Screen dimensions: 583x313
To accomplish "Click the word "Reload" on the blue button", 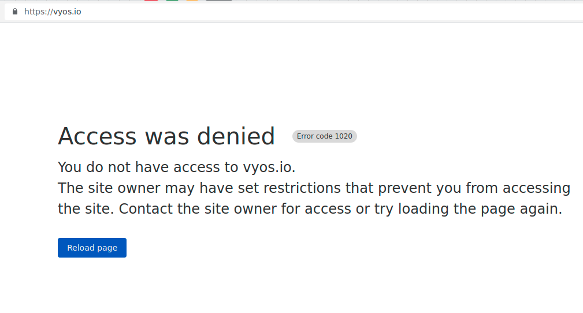I will click(x=81, y=248).
